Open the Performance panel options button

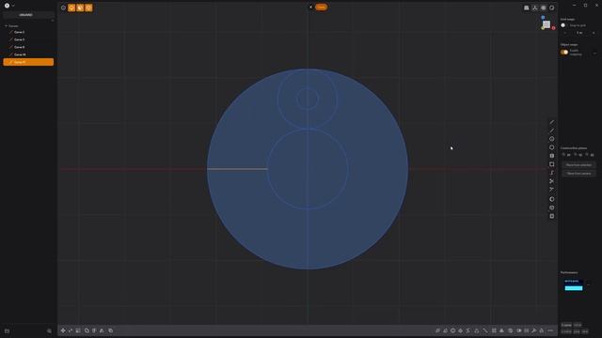pyautogui.click(x=589, y=284)
